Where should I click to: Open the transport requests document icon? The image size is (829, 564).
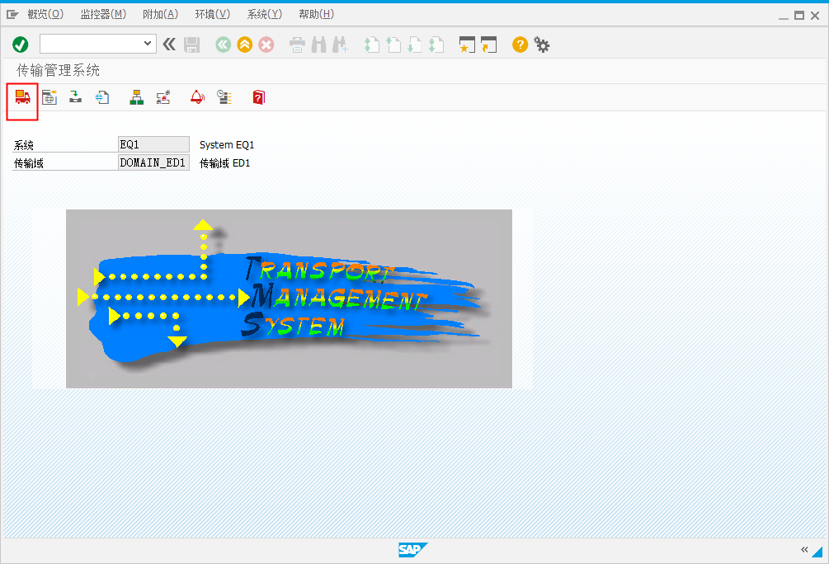point(101,96)
